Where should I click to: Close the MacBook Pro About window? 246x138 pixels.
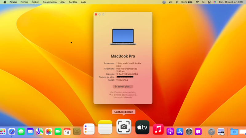[x=96, y=14]
